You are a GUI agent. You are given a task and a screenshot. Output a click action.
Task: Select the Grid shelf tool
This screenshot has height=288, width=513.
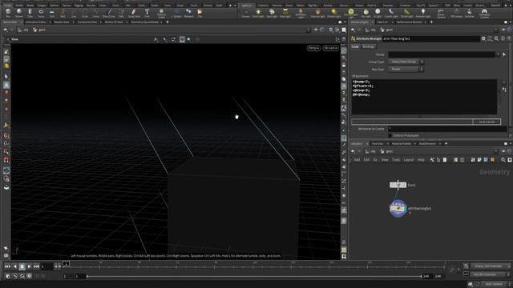pyautogui.click(x=51, y=13)
